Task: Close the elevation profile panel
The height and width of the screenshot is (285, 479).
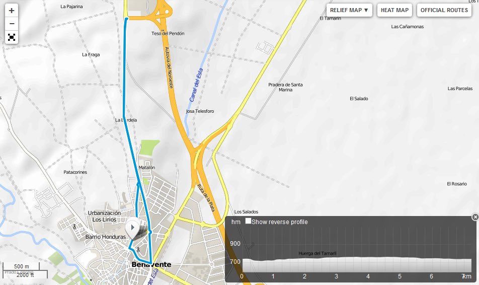Action: coord(475,217)
